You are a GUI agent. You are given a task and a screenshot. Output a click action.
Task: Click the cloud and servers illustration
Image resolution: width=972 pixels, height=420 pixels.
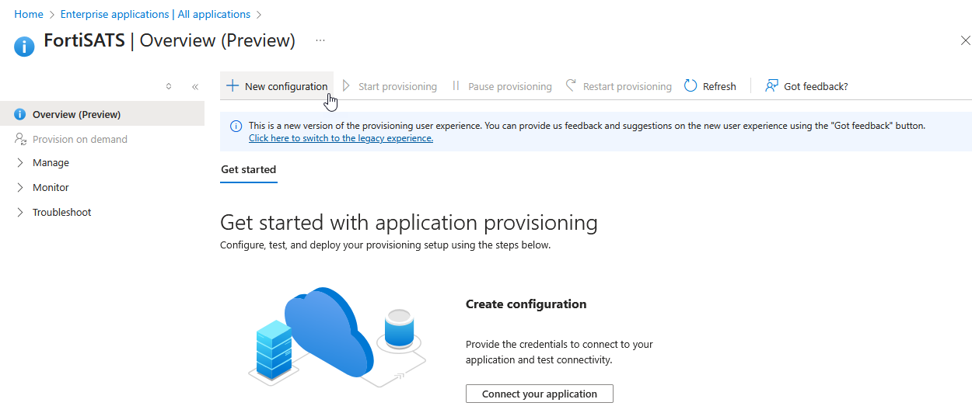click(x=337, y=336)
